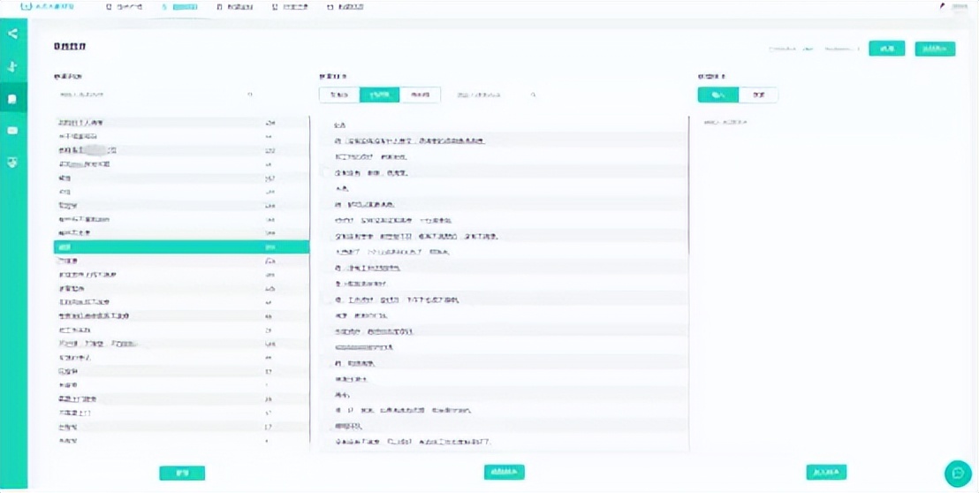Open the last top navigation tab
Image resolution: width=979 pixels, height=493 pixels.
point(345,7)
